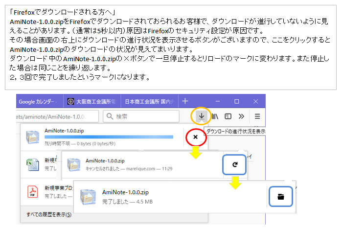This screenshot has width=342, height=229.
Task: Click the zip icon of cancelled download
Action: [x=74, y=165]
